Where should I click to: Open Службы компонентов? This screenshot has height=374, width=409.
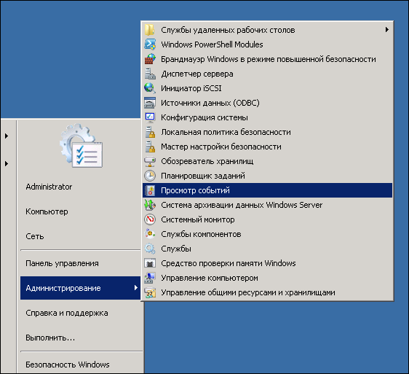click(x=267, y=234)
